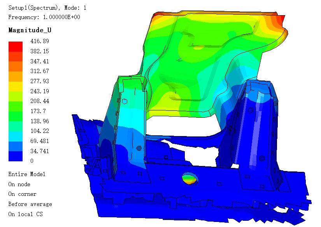Click the legend value '243.19'
This screenshot has height=227, width=321.
pyautogui.click(x=40, y=91)
